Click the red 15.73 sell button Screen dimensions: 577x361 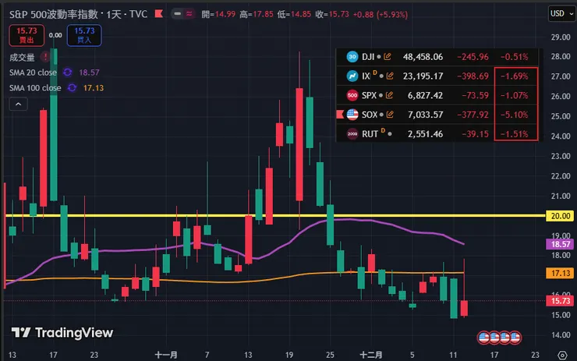(x=27, y=35)
